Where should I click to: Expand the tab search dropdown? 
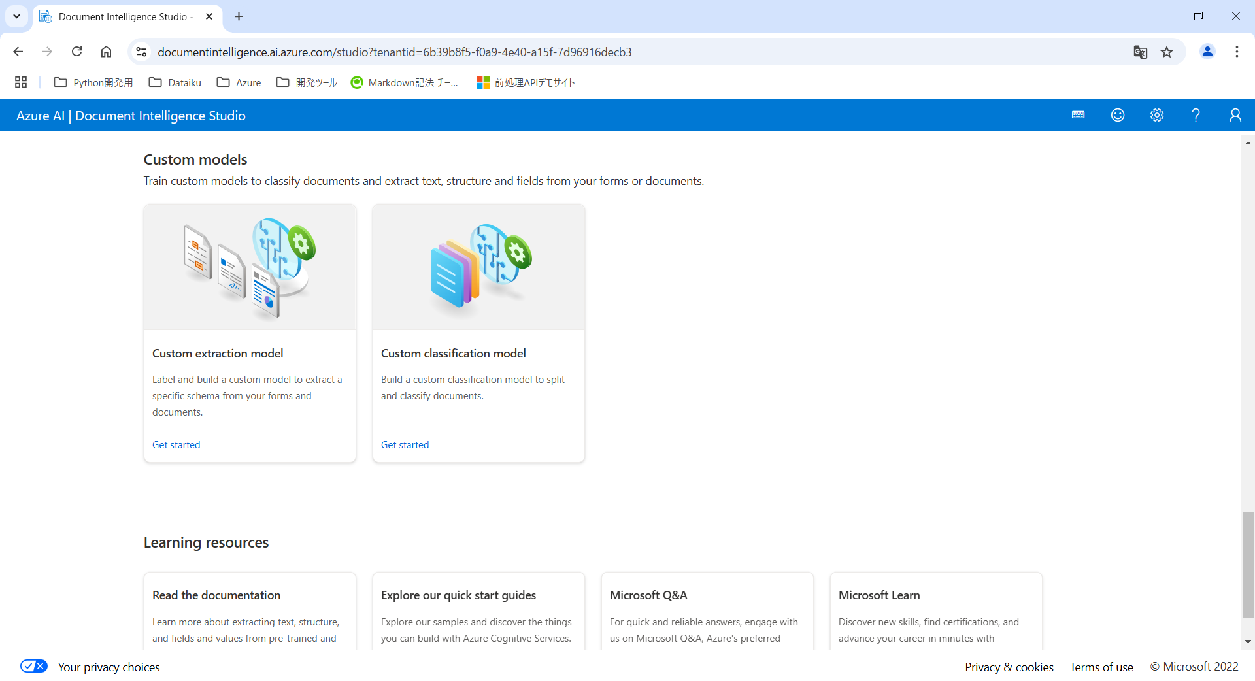pos(16,16)
